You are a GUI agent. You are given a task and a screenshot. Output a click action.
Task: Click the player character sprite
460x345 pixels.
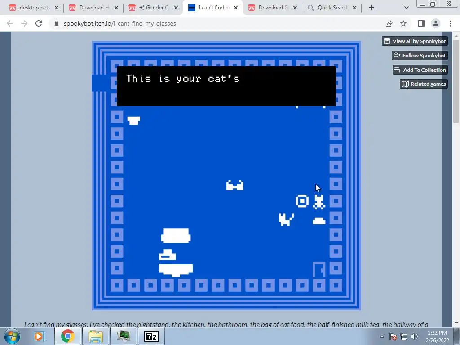[x=319, y=202]
